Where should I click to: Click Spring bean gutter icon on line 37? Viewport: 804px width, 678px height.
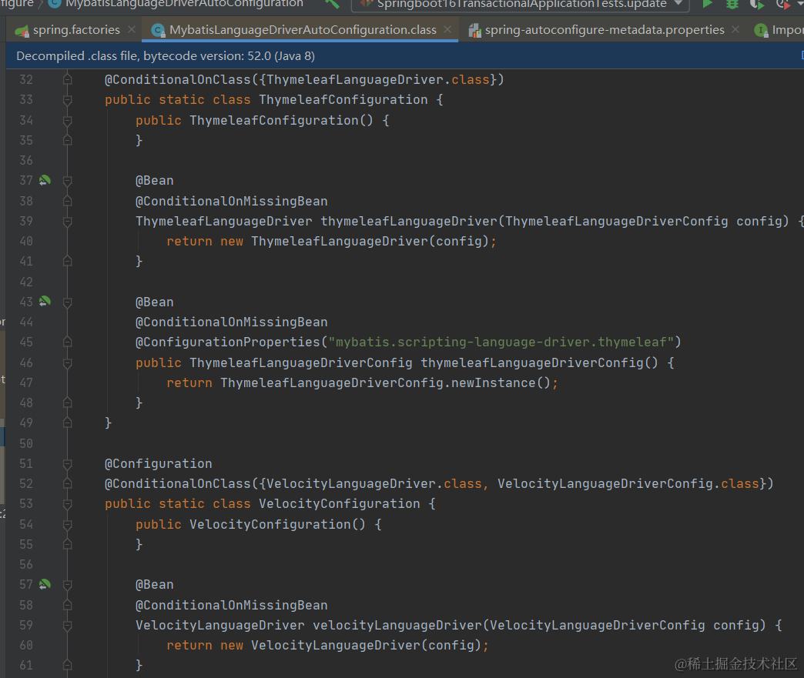[45, 180]
